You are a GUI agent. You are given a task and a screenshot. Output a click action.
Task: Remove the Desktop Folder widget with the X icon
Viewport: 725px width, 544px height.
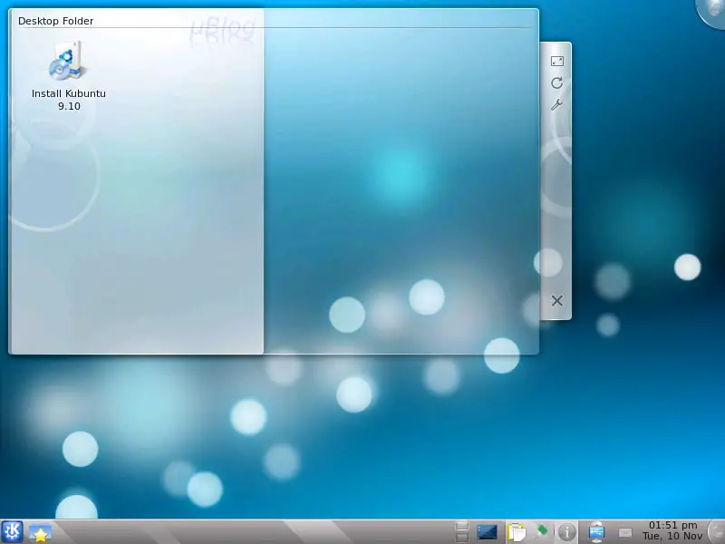[557, 301]
